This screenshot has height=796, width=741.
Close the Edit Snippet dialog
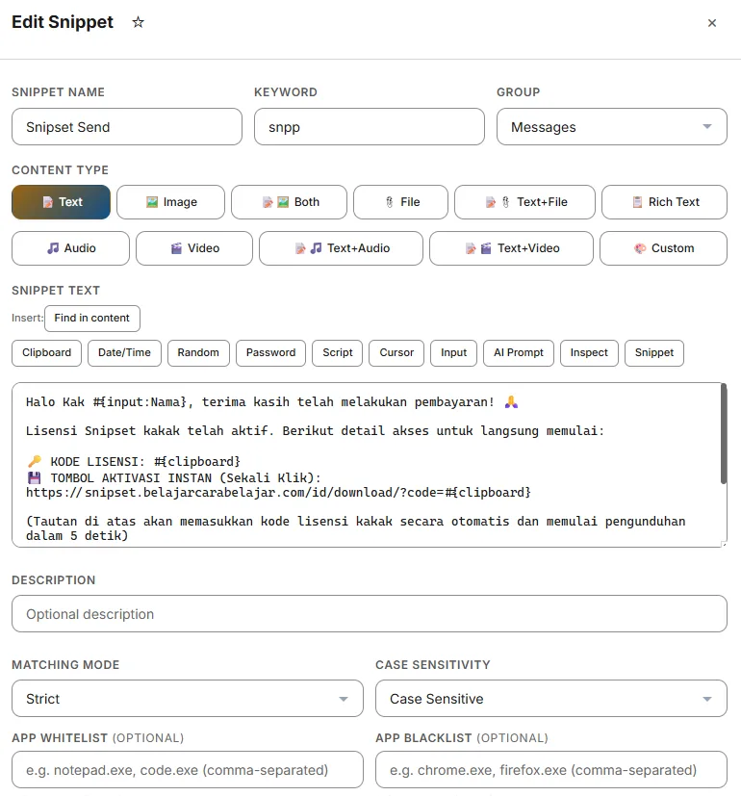[711, 23]
